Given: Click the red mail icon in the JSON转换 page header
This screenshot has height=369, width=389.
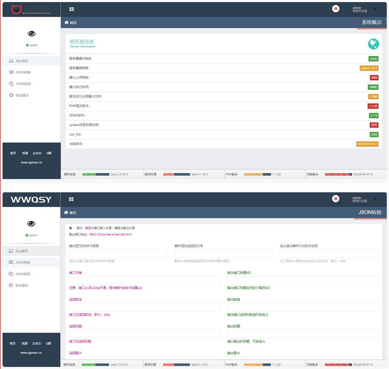Looking at the screenshot, I should tap(336, 199).
